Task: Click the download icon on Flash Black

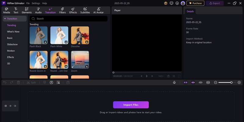Action: point(45,42)
